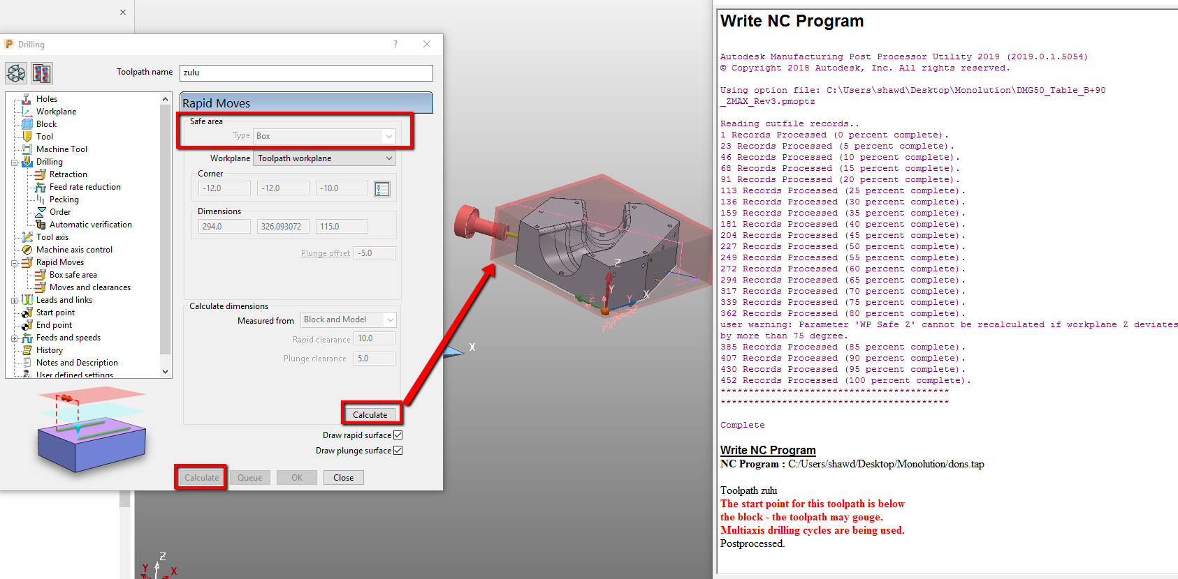
Task: Click the first Corner value field -12.0
Action: (224, 188)
